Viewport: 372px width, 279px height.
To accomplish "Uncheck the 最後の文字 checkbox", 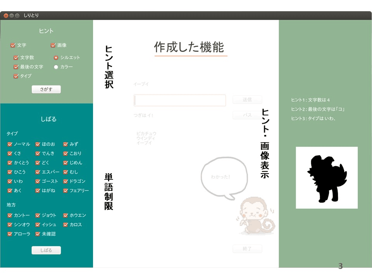I will pyautogui.click(x=16, y=67).
